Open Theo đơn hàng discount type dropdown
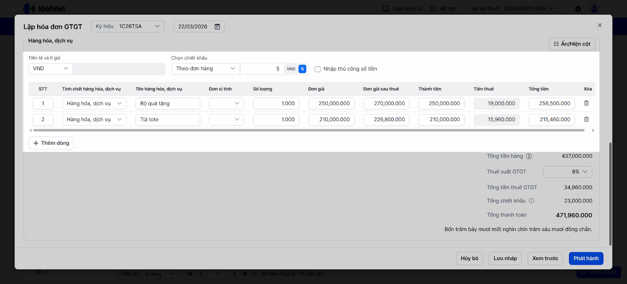 pos(205,69)
